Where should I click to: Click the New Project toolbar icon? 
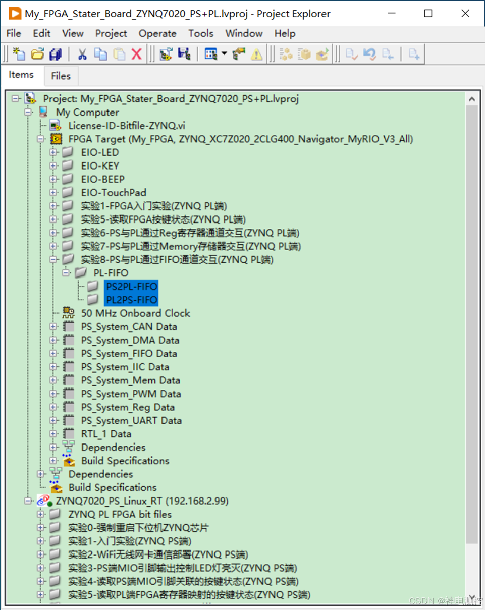19,54
